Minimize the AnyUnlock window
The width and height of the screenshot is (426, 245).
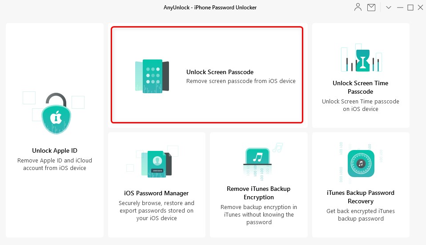400,8
